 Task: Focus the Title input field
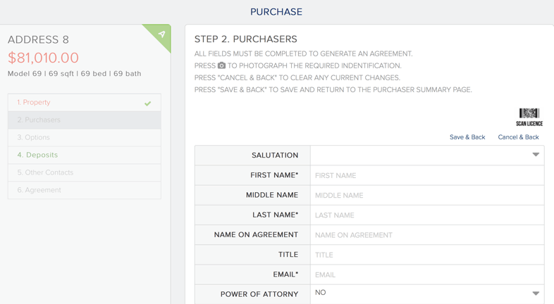tap(426, 255)
